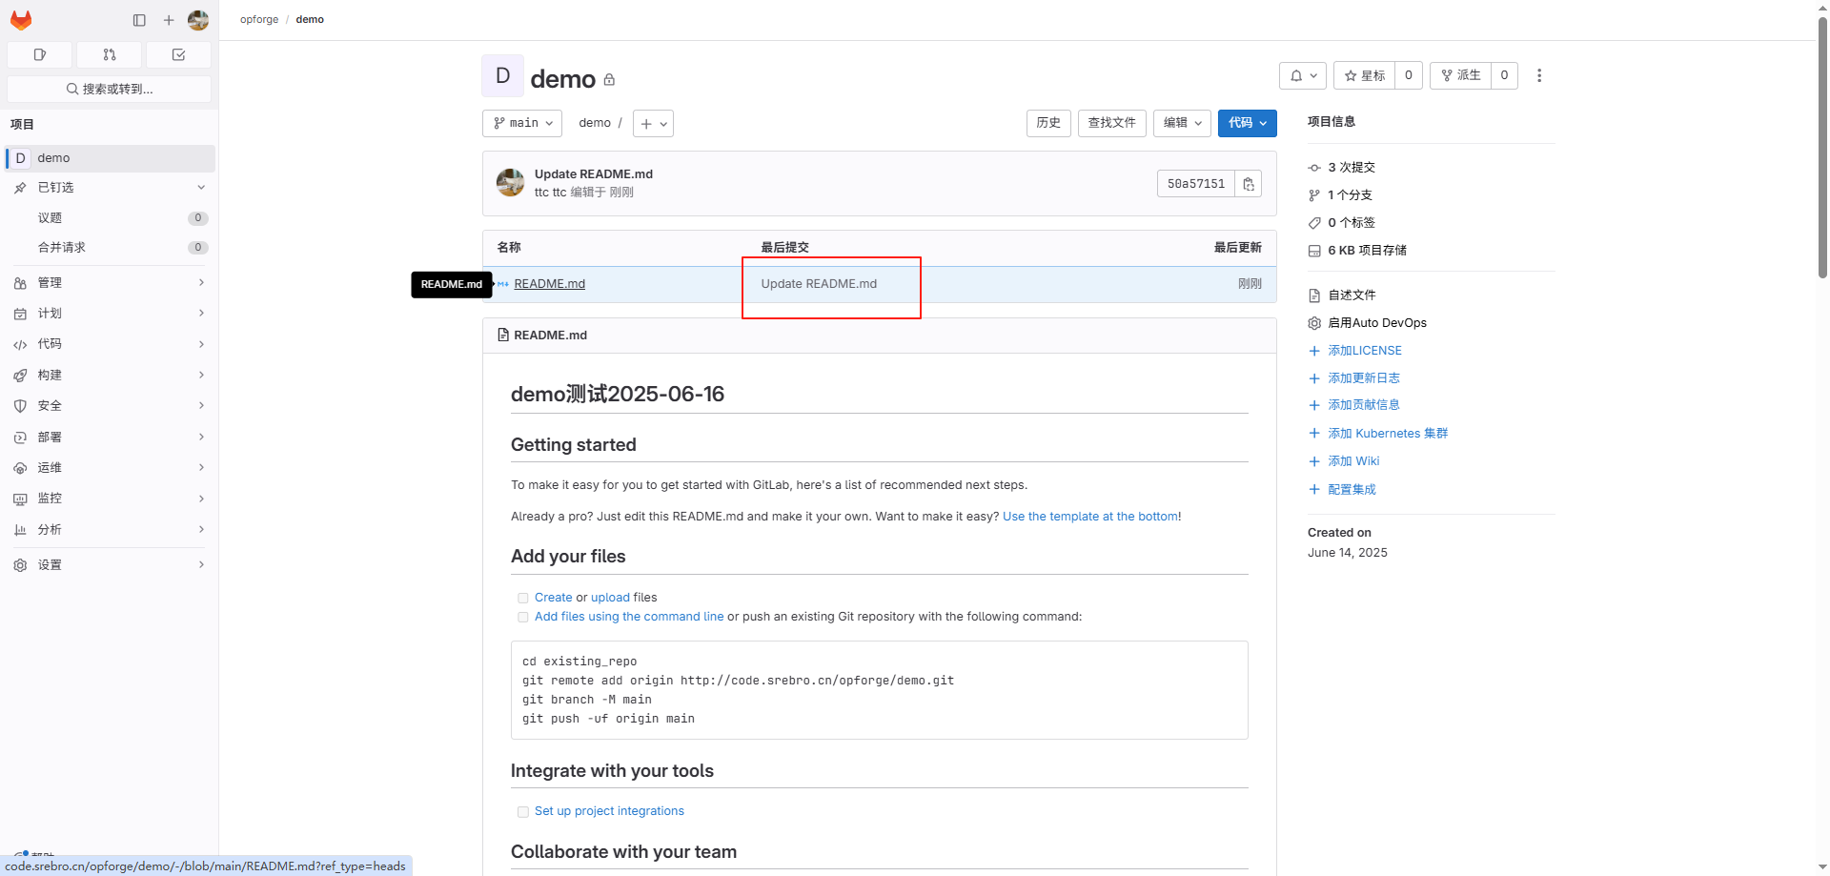Click the 搜索或转到 search field

tap(110, 89)
